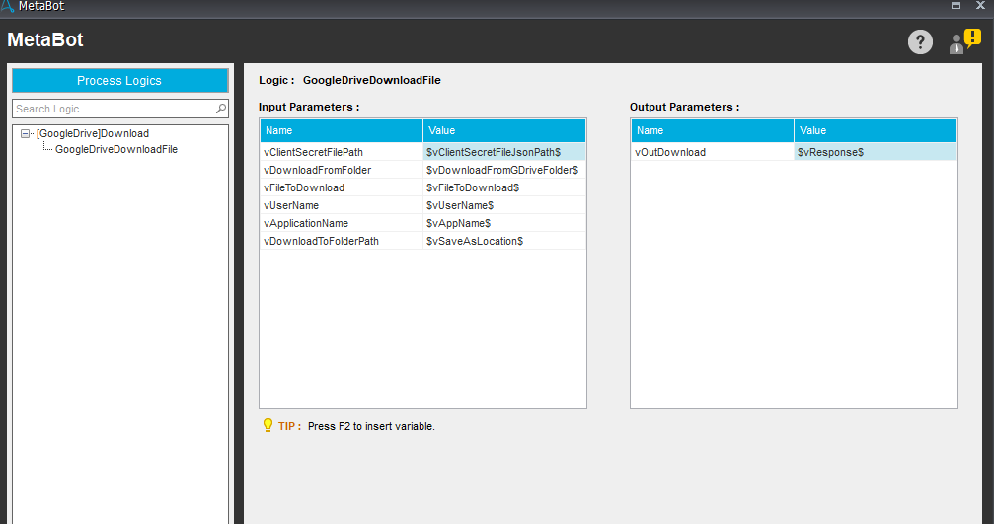Edit the $vSaveAsLocation$ value cell
The height and width of the screenshot is (524, 994).
coord(503,241)
